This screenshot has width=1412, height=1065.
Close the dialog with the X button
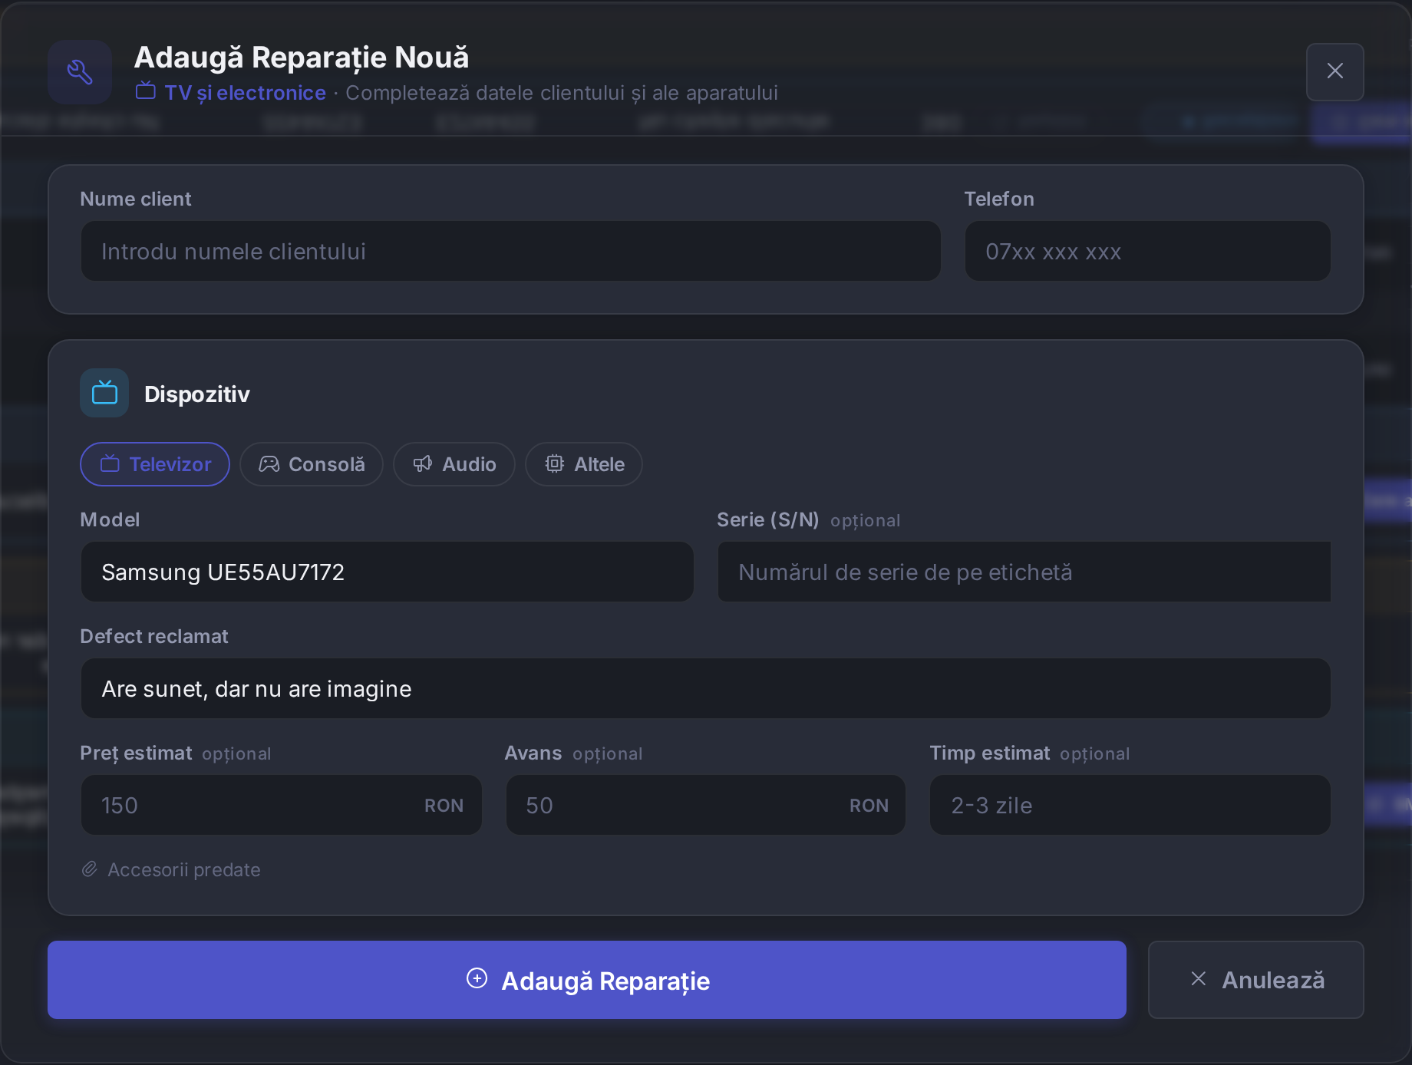(x=1334, y=71)
